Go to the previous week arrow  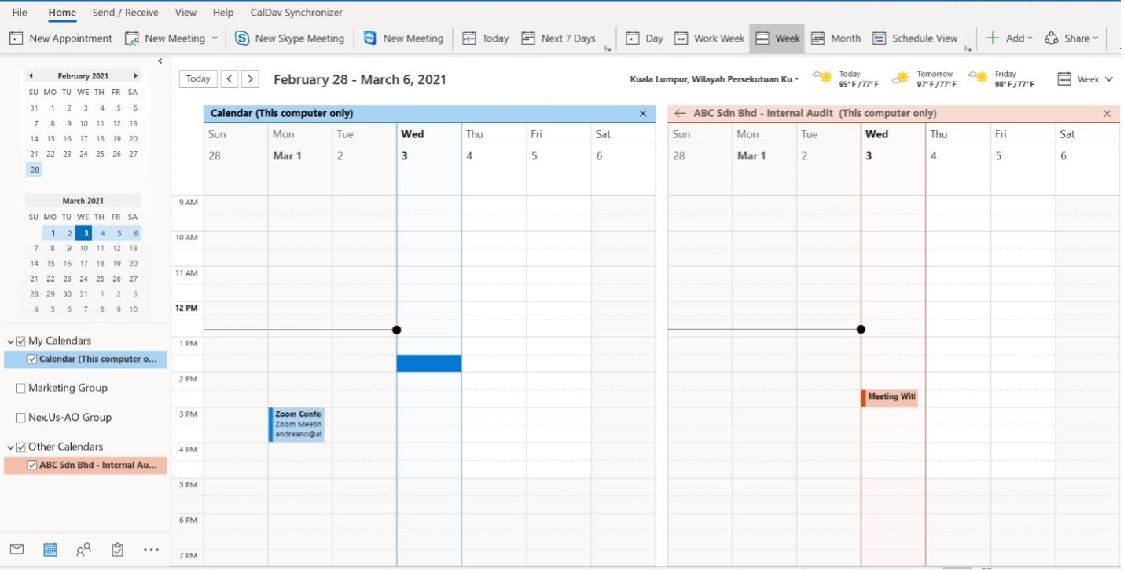tap(229, 78)
